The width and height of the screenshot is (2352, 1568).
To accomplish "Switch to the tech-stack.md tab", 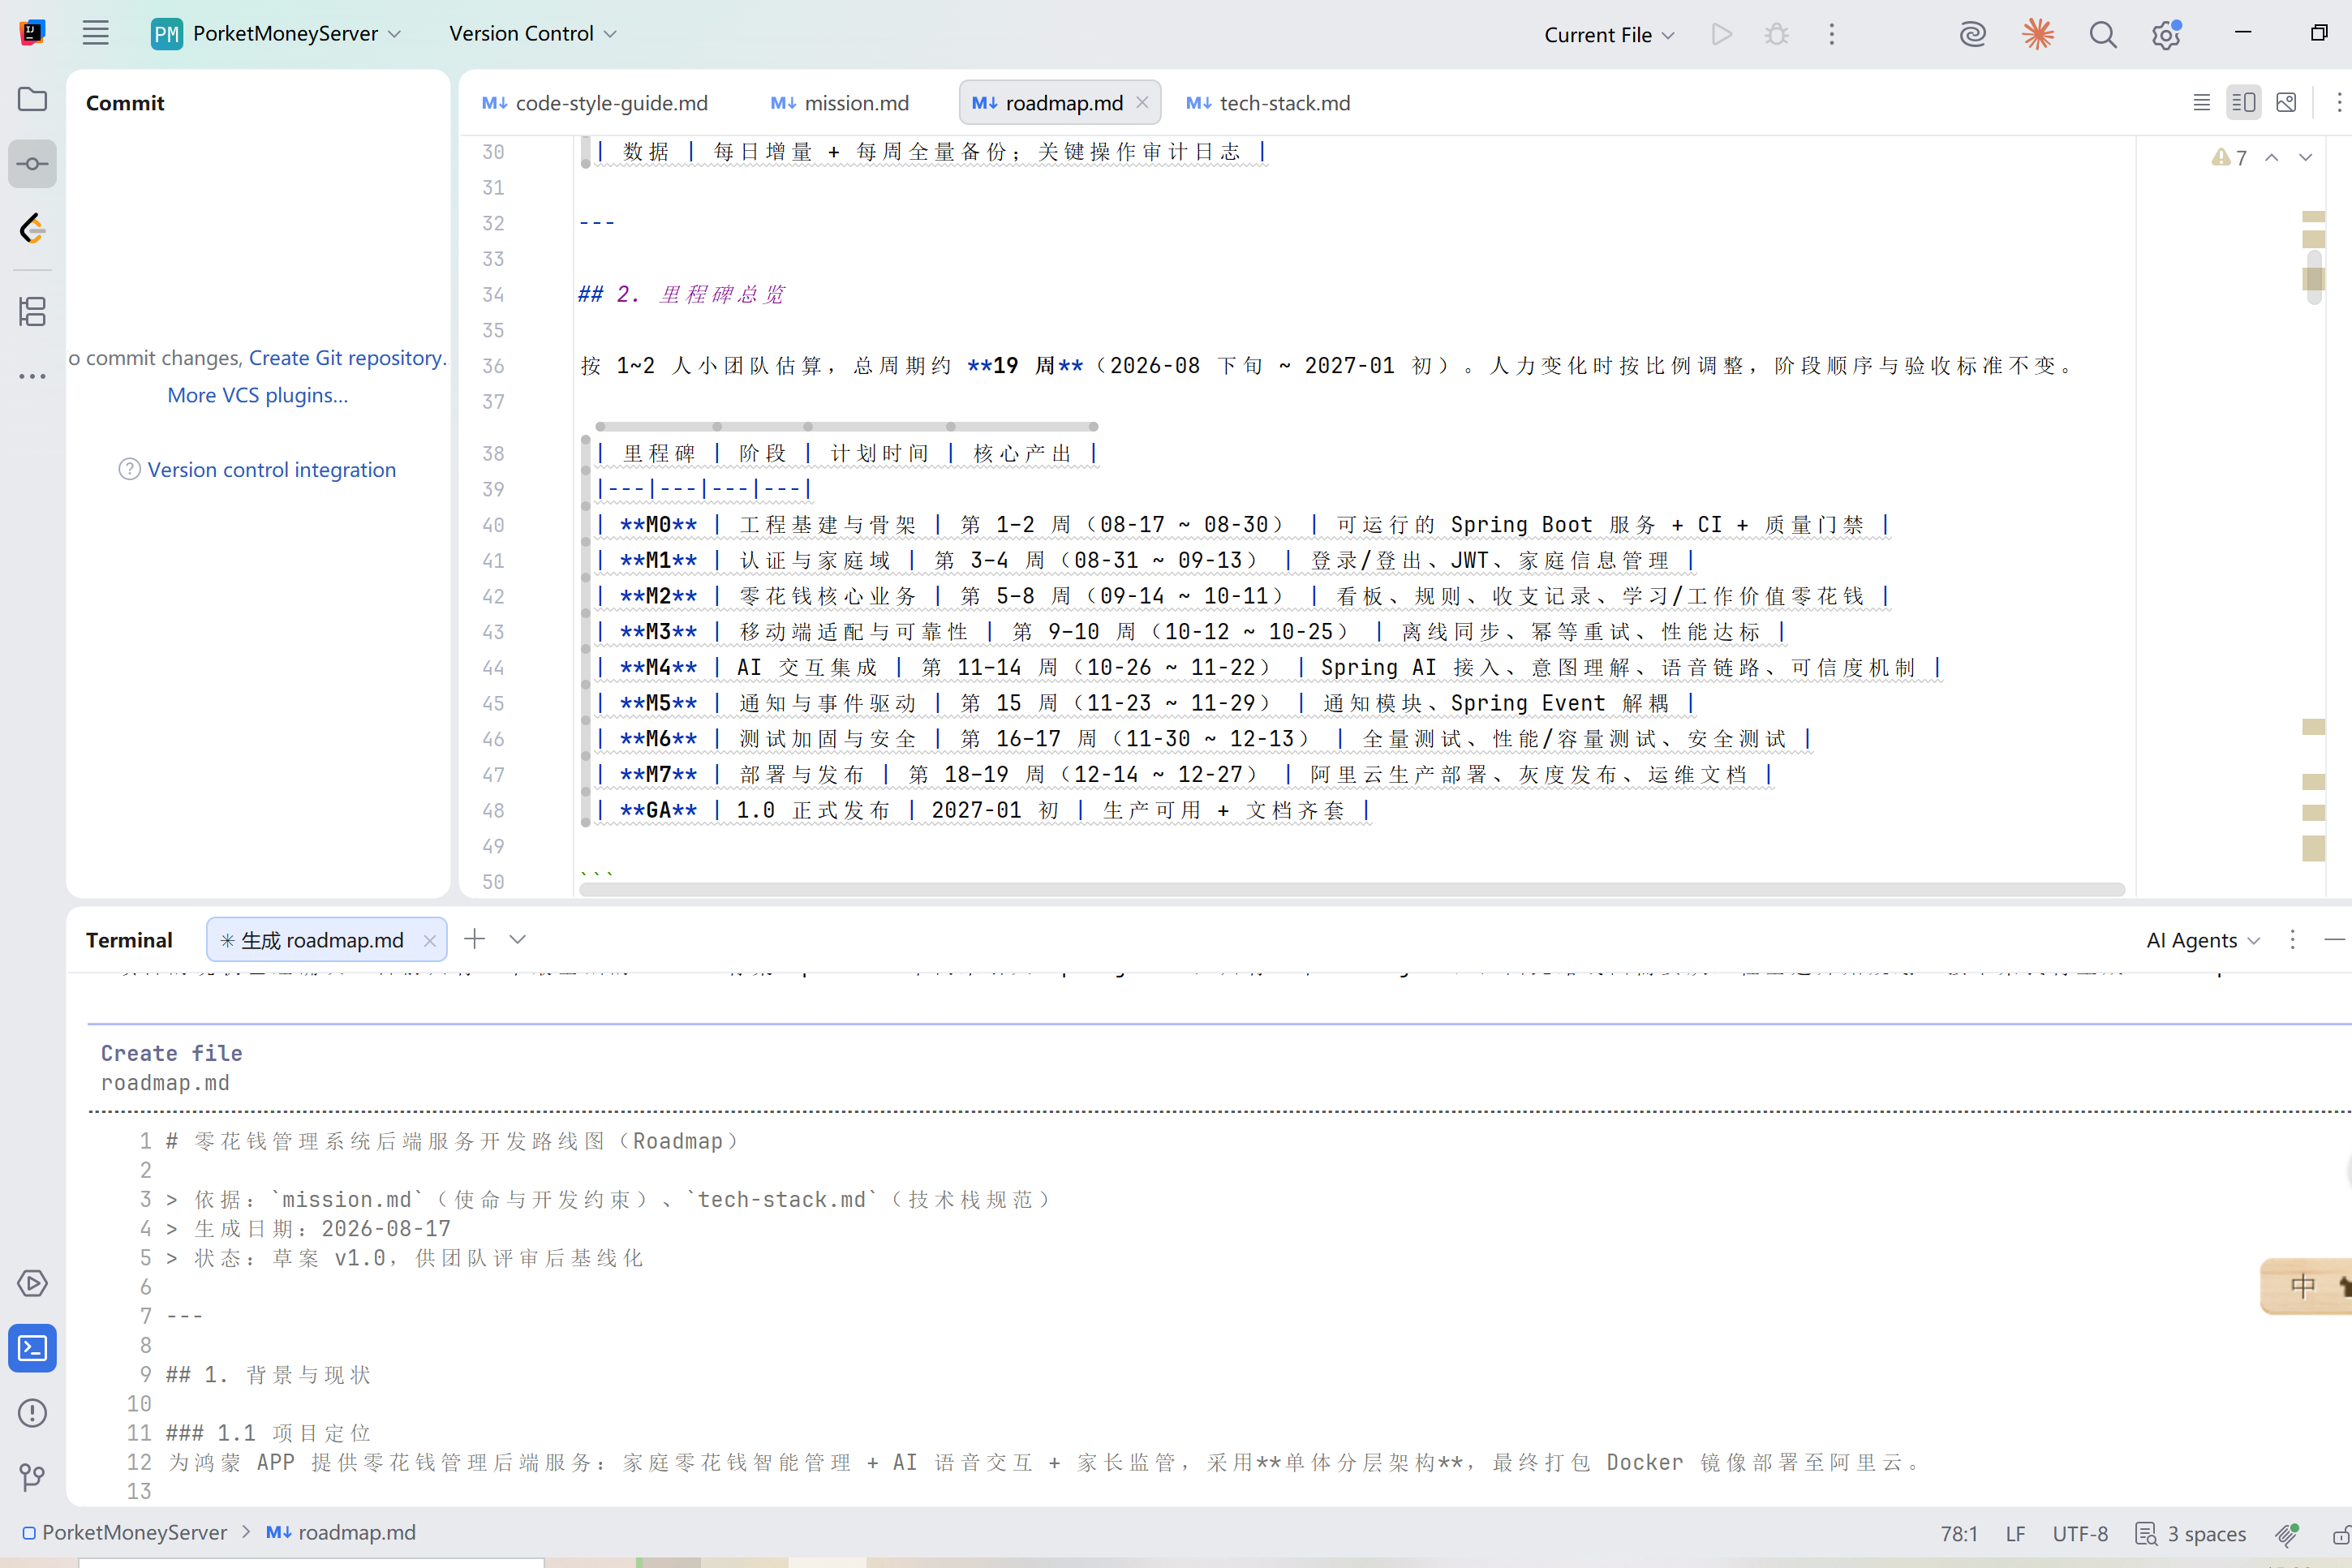I will coord(1268,102).
